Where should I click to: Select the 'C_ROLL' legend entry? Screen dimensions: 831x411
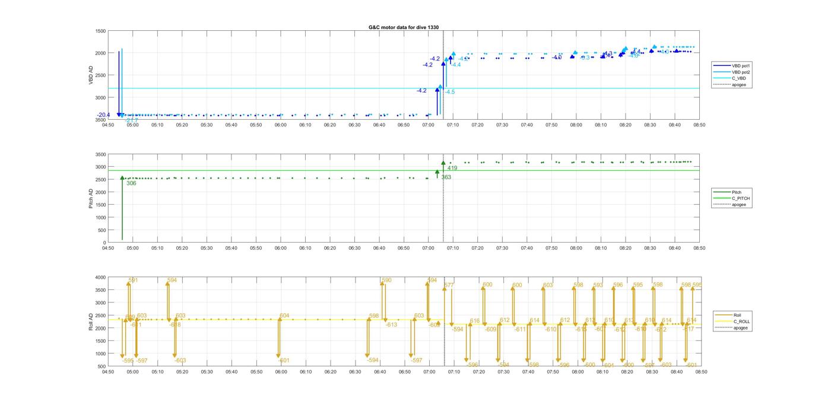pyautogui.click(x=741, y=321)
